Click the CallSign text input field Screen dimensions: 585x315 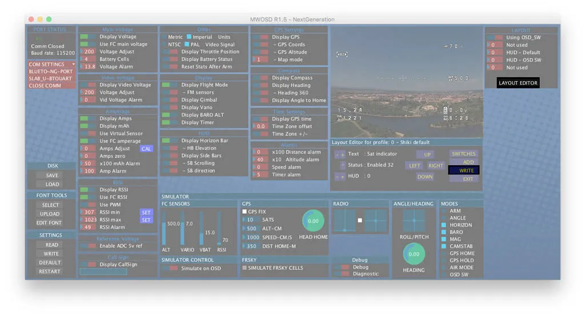103,272
